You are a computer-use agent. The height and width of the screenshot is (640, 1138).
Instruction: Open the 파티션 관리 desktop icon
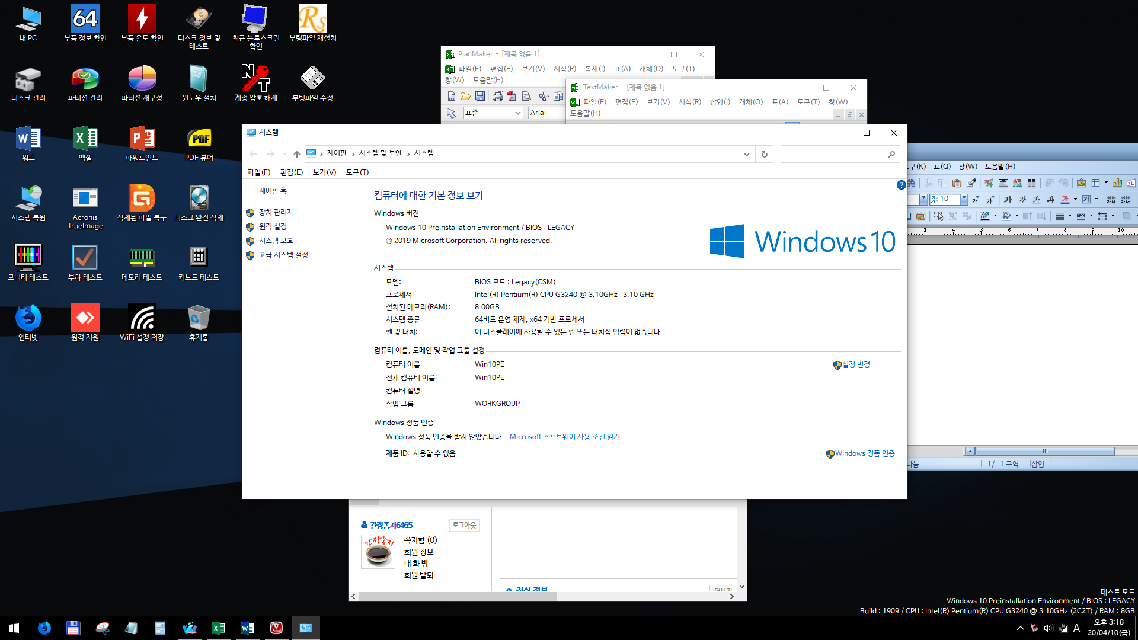(85, 84)
